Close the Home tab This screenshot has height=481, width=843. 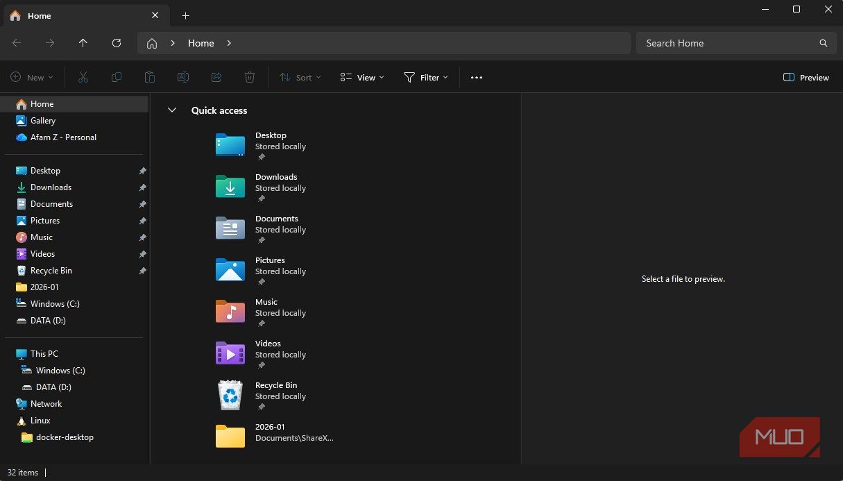coord(155,15)
